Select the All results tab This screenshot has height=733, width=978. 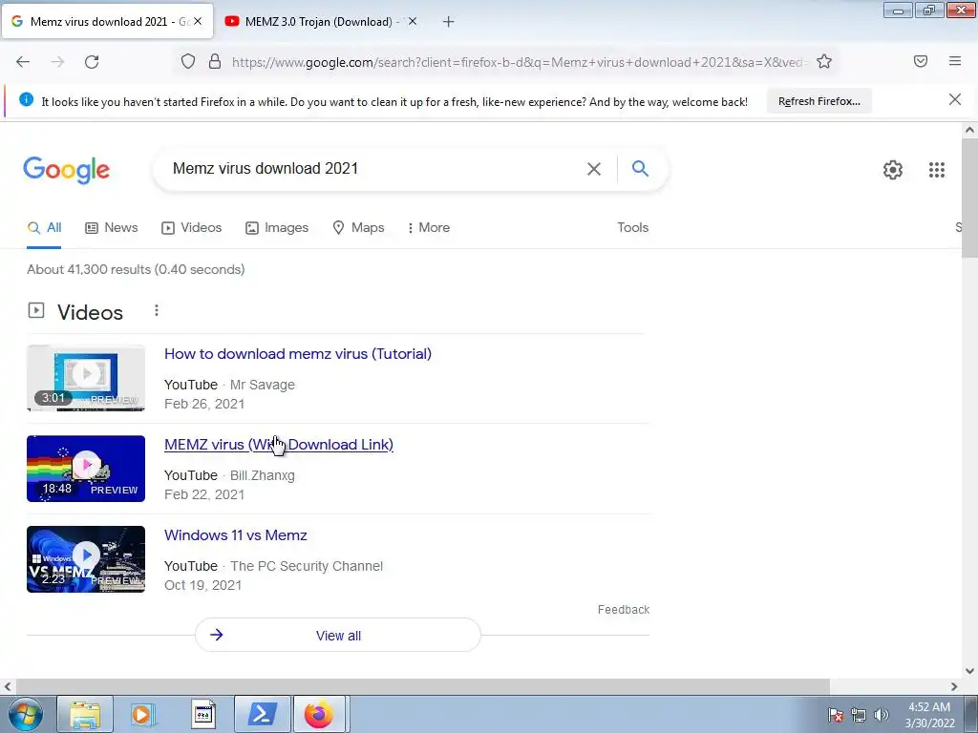pyautogui.click(x=44, y=227)
